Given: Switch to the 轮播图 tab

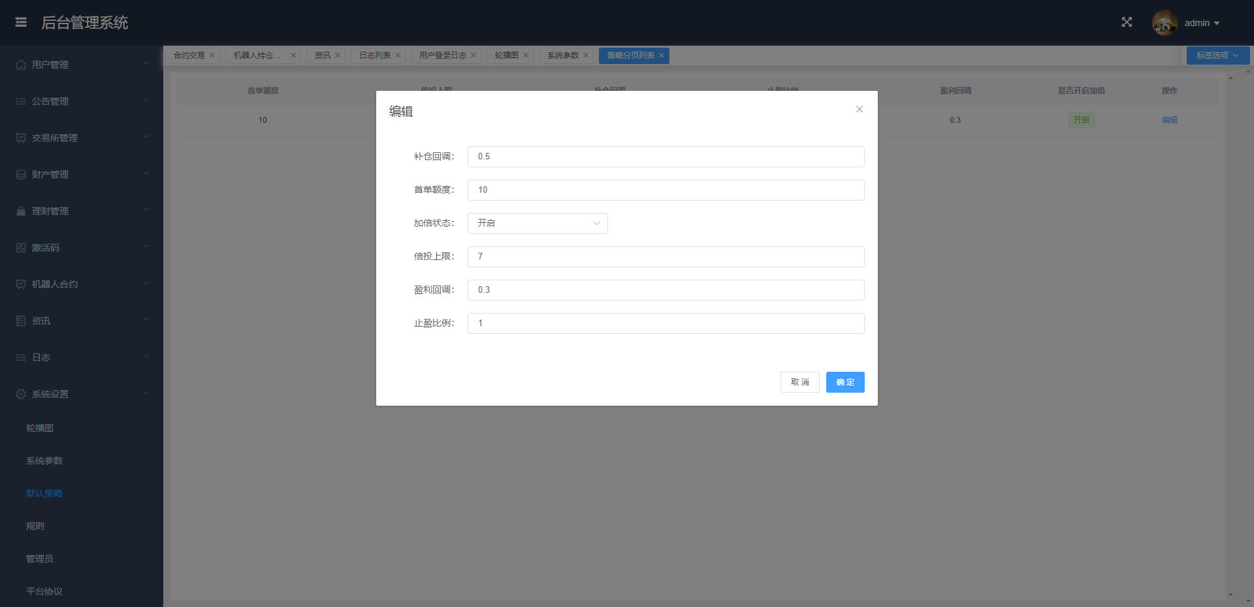Looking at the screenshot, I should tap(506, 56).
